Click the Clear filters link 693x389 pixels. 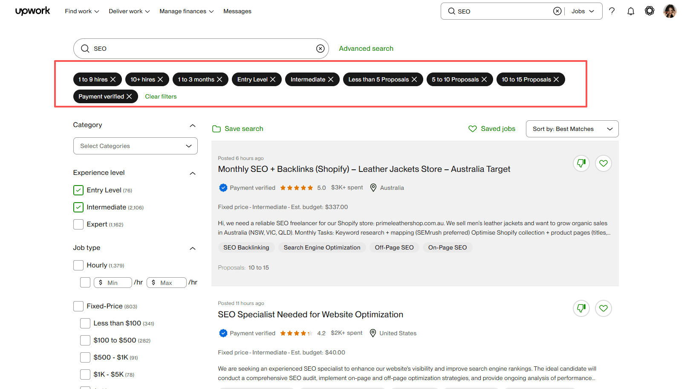pos(161,96)
